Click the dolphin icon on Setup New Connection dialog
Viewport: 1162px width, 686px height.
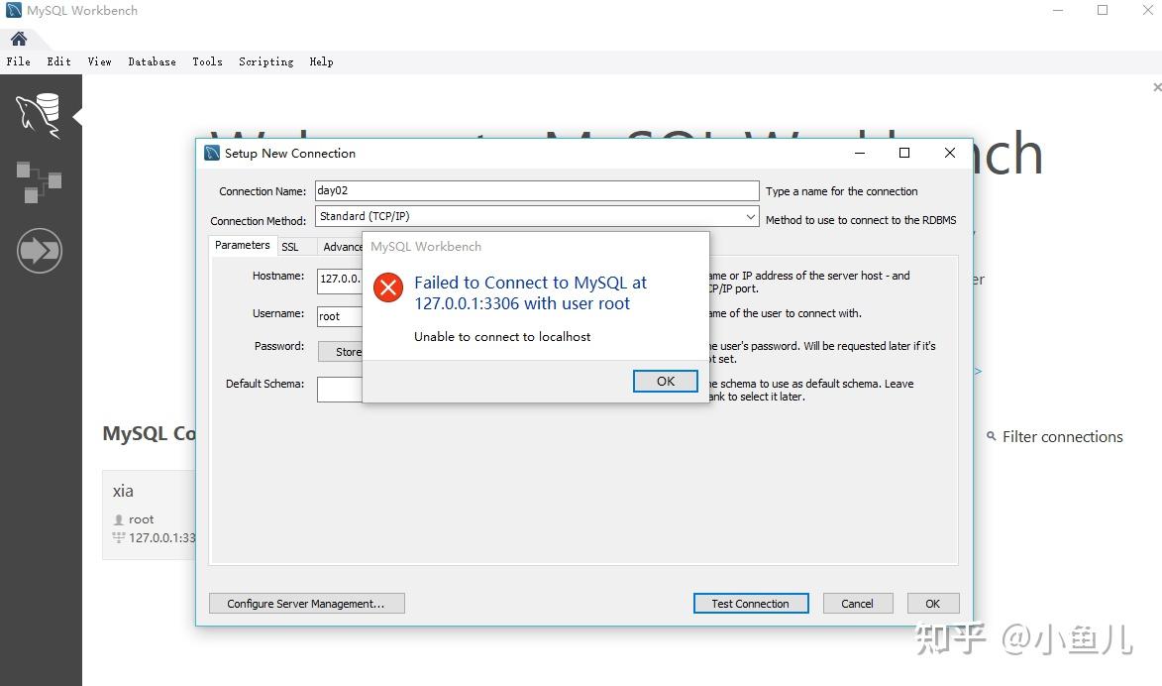[x=210, y=153]
